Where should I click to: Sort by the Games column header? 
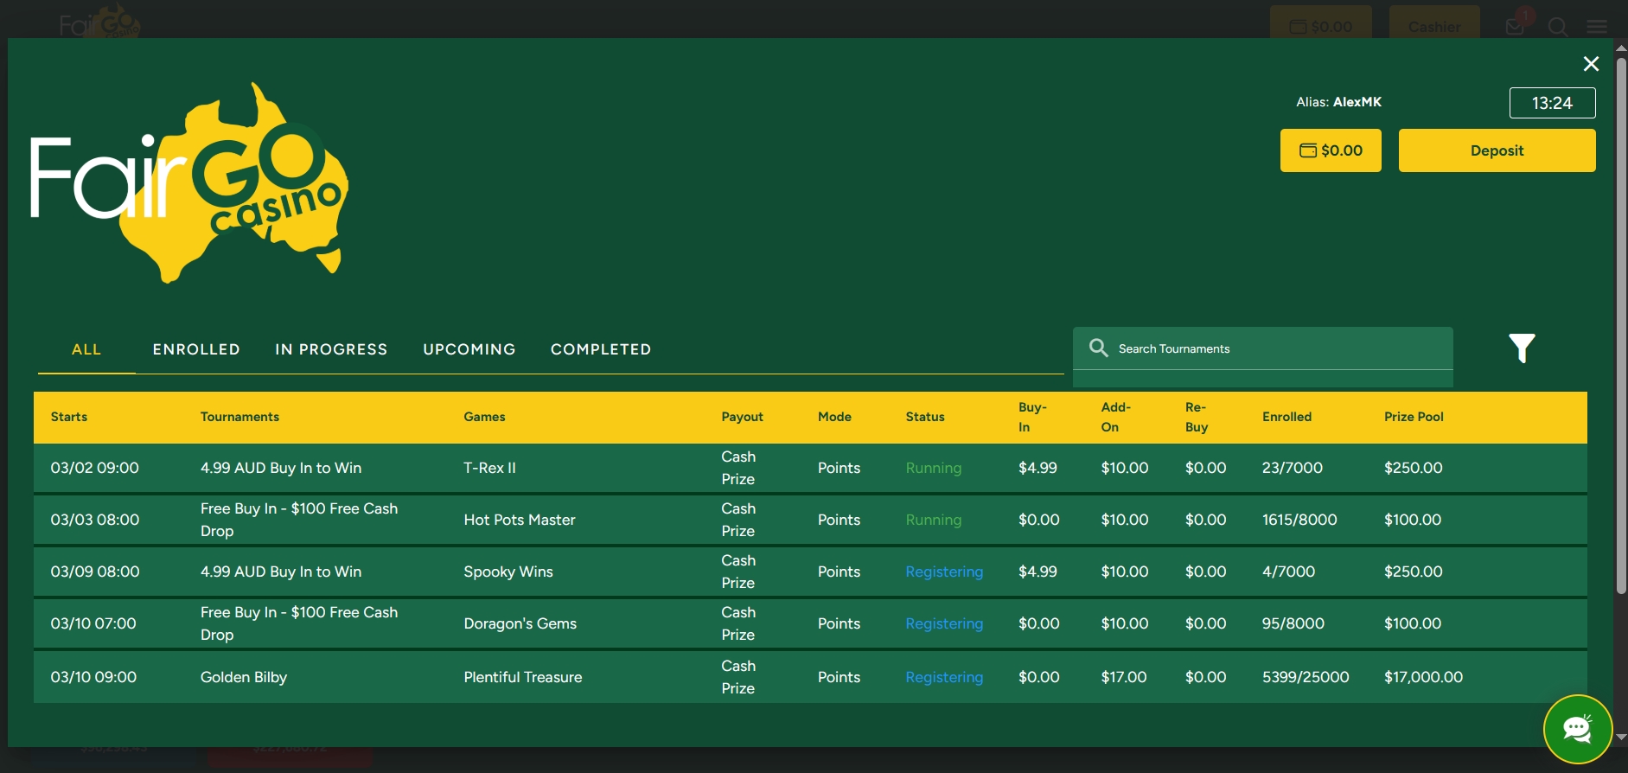[484, 417]
